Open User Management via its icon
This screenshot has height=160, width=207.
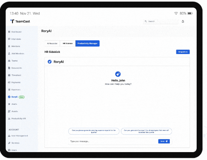coord(9,136)
